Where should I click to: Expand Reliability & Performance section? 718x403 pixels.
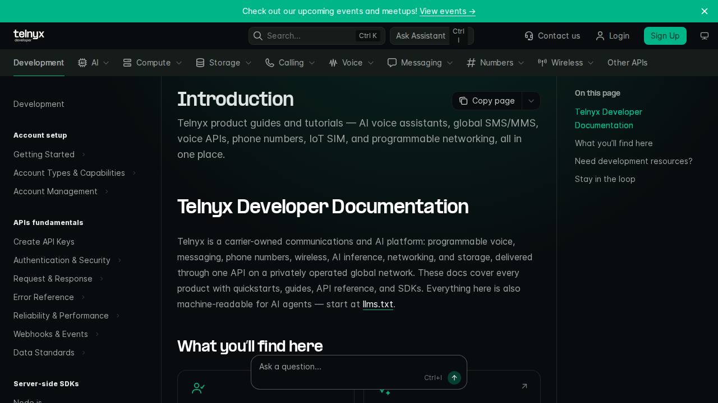point(118,316)
